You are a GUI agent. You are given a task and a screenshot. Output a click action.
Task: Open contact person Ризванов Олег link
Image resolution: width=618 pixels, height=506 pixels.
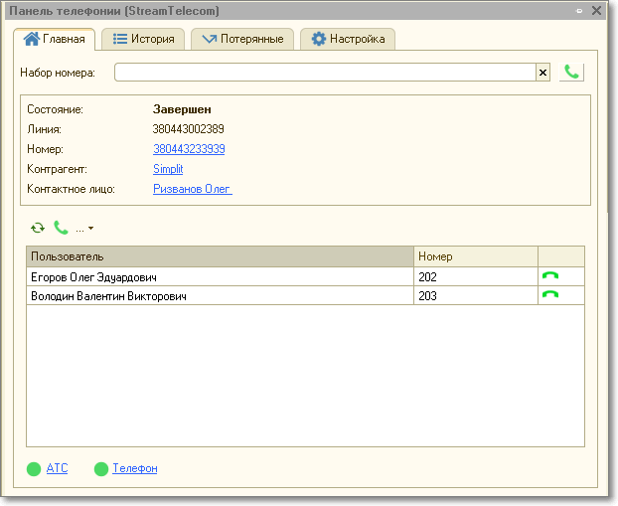tap(192, 189)
